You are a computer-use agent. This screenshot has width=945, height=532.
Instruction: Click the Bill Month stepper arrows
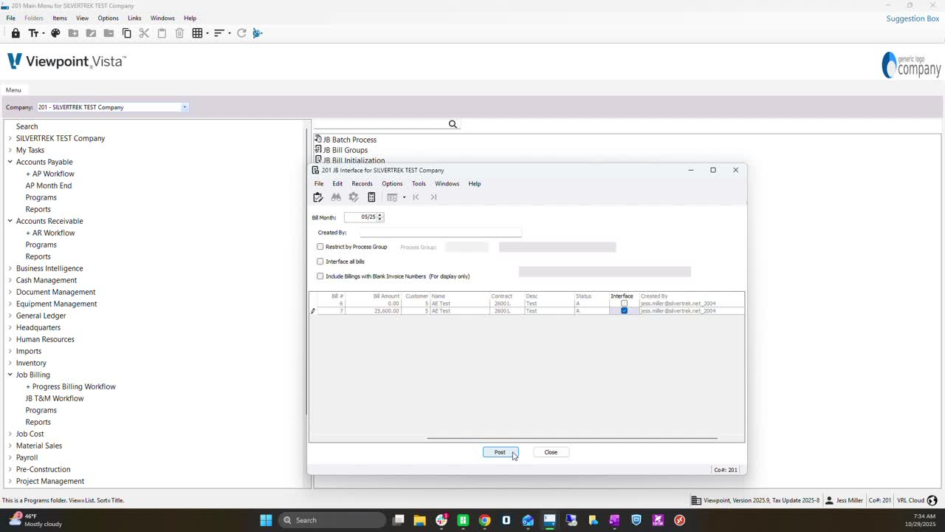coord(379,217)
